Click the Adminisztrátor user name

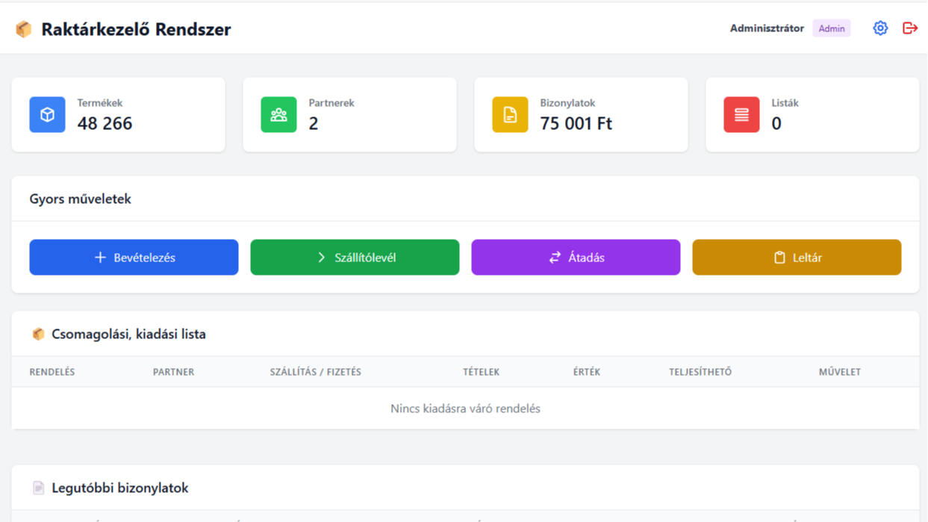(x=767, y=28)
